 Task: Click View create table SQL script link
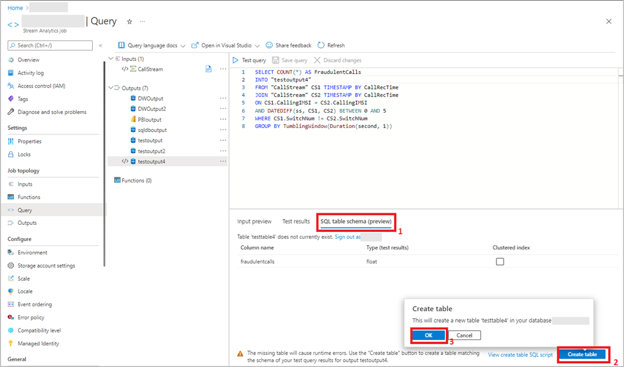520,355
